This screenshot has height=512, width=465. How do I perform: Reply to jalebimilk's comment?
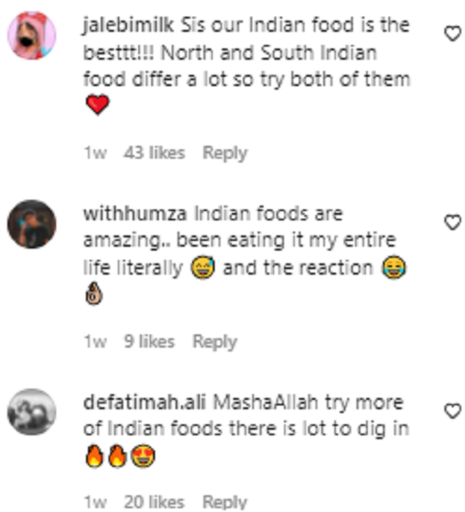(225, 153)
